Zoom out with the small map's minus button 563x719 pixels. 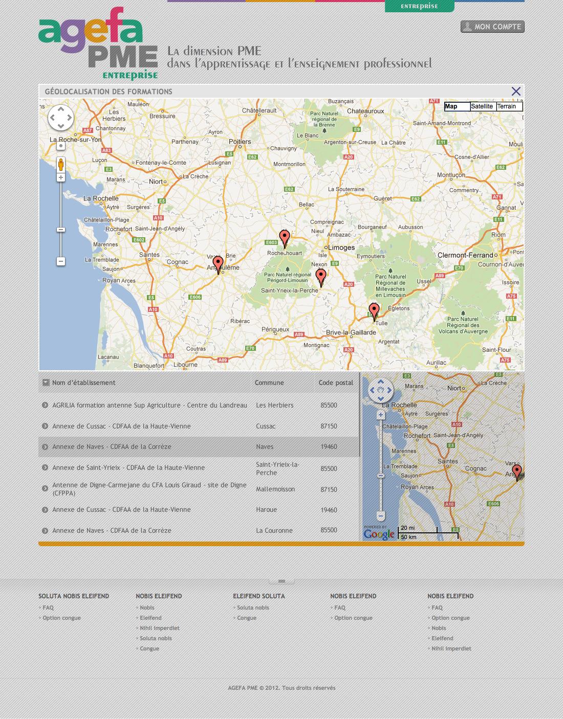pyautogui.click(x=381, y=515)
